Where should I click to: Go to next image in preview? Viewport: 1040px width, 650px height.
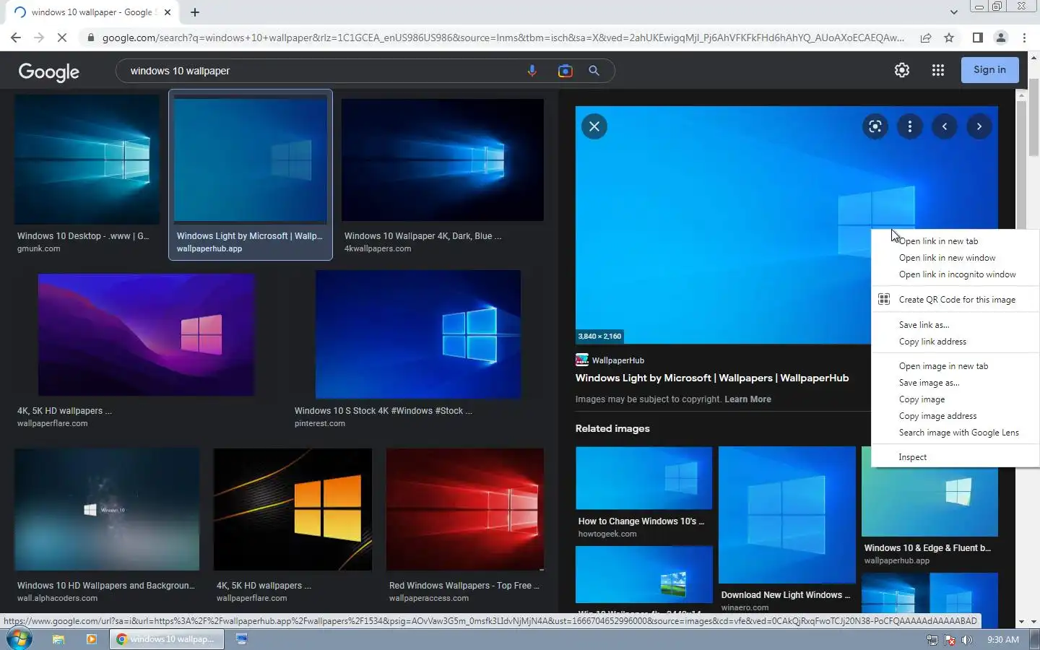(x=979, y=126)
